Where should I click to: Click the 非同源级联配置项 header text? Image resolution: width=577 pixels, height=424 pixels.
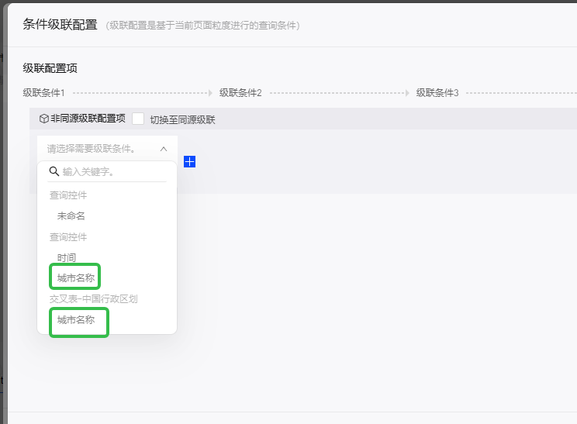[x=88, y=119]
